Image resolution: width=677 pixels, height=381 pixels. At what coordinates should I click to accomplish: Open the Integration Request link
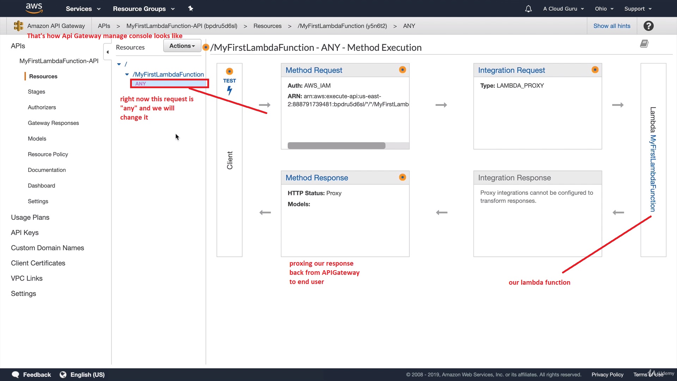(511, 70)
